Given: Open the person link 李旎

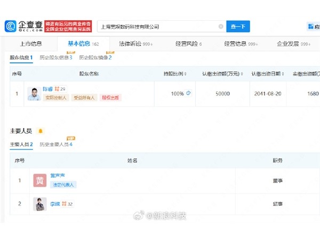Looking at the screenshot, I should click(x=55, y=204).
